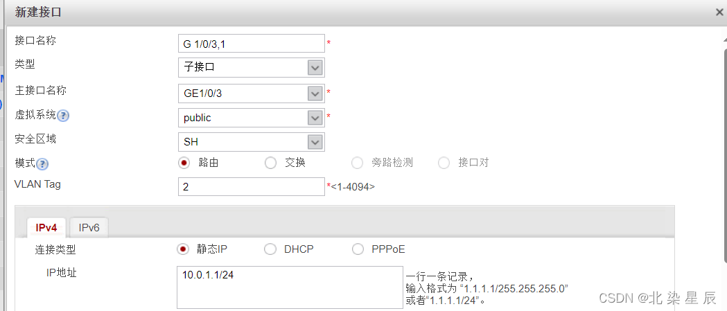Screen dimensions: 727x311
Task: Click the VLAN Tag label
Action: (37, 184)
